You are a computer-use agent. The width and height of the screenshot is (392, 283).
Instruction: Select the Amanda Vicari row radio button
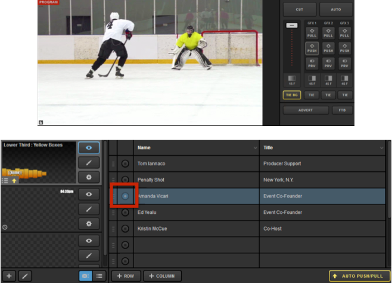tap(125, 196)
